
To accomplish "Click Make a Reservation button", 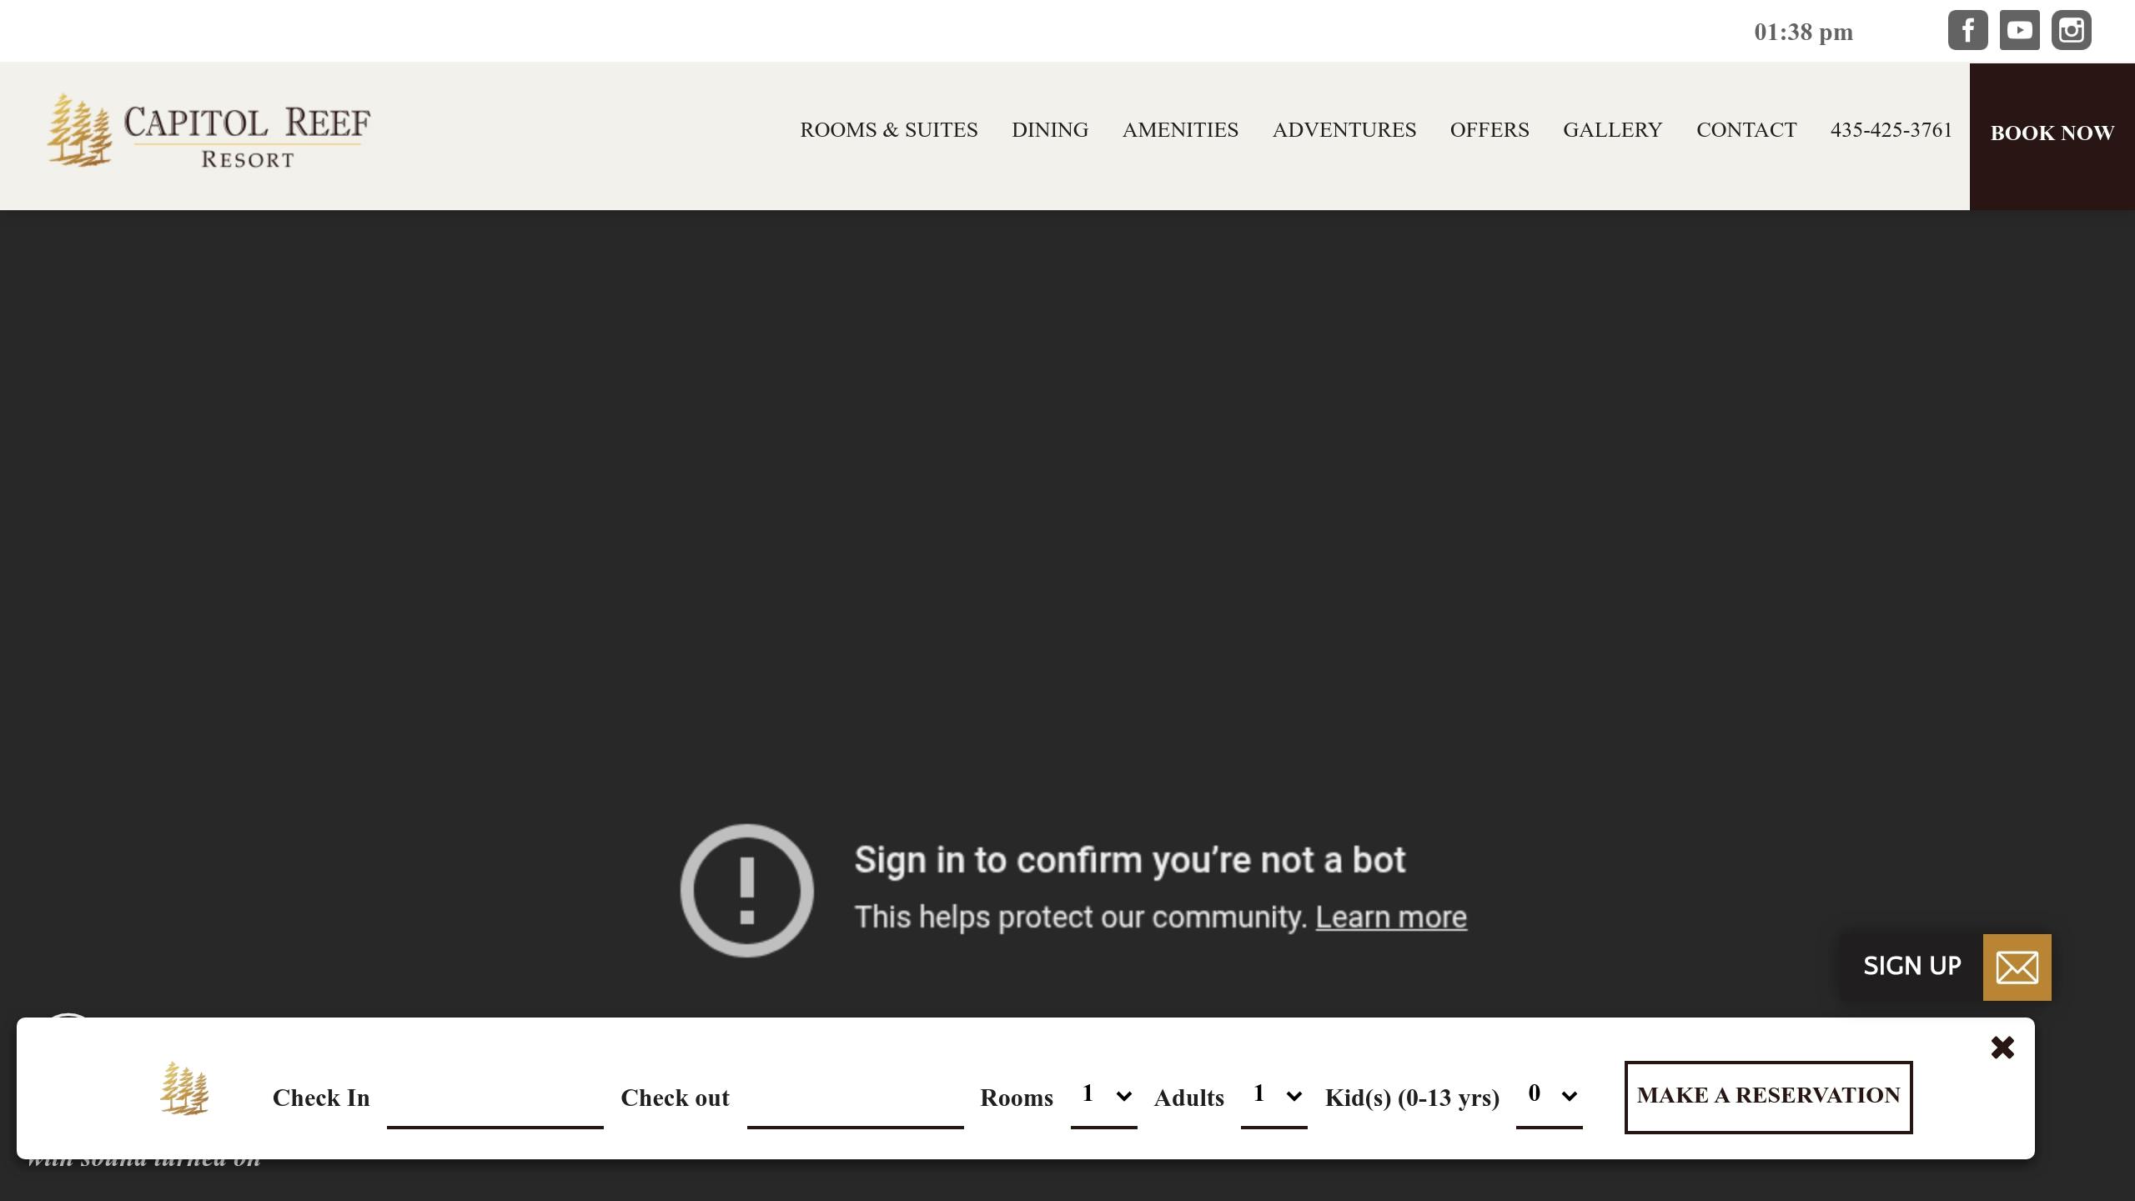I will [1768, 1097].
